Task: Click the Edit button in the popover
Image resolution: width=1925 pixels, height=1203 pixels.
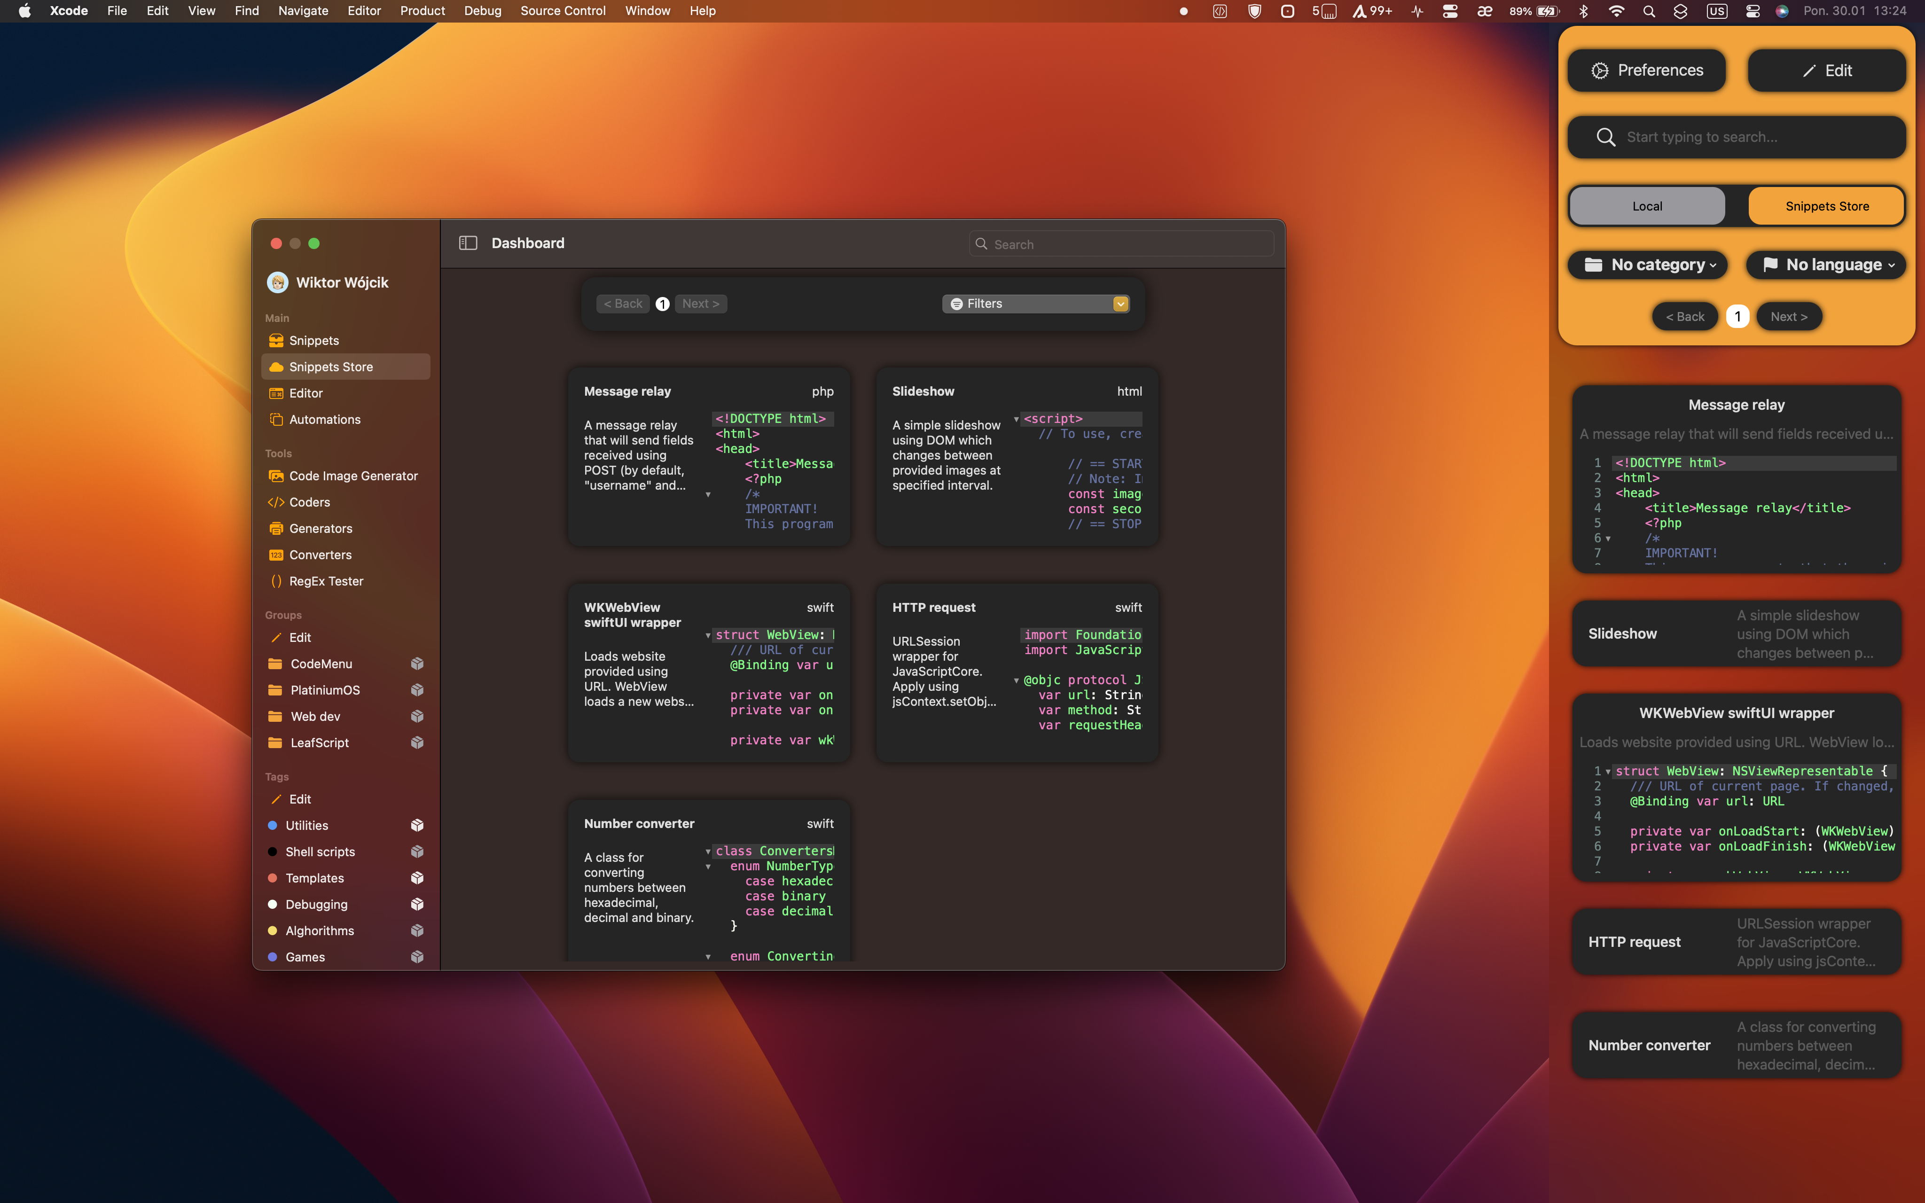Action: tap(1826, 70)
